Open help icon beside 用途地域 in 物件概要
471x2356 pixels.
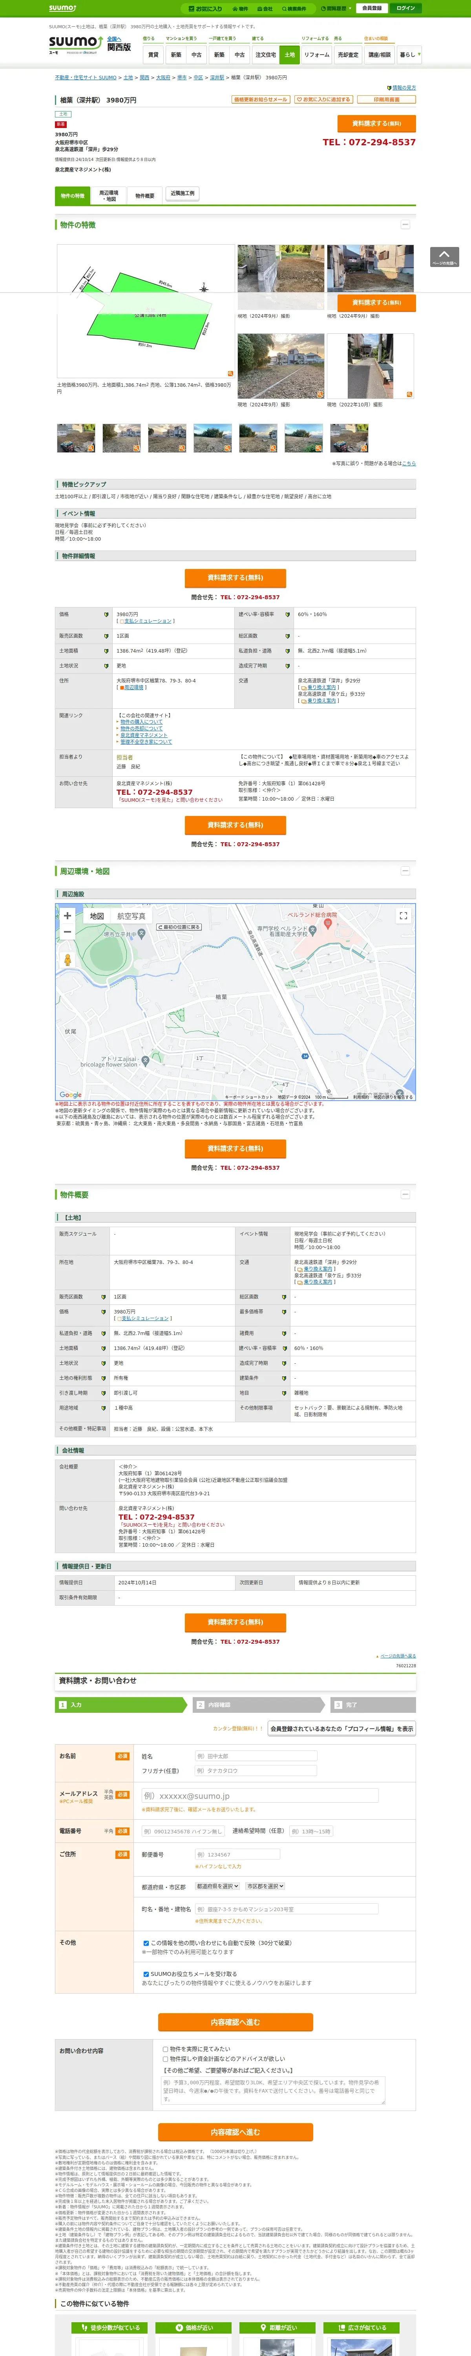click(103, 1408)
